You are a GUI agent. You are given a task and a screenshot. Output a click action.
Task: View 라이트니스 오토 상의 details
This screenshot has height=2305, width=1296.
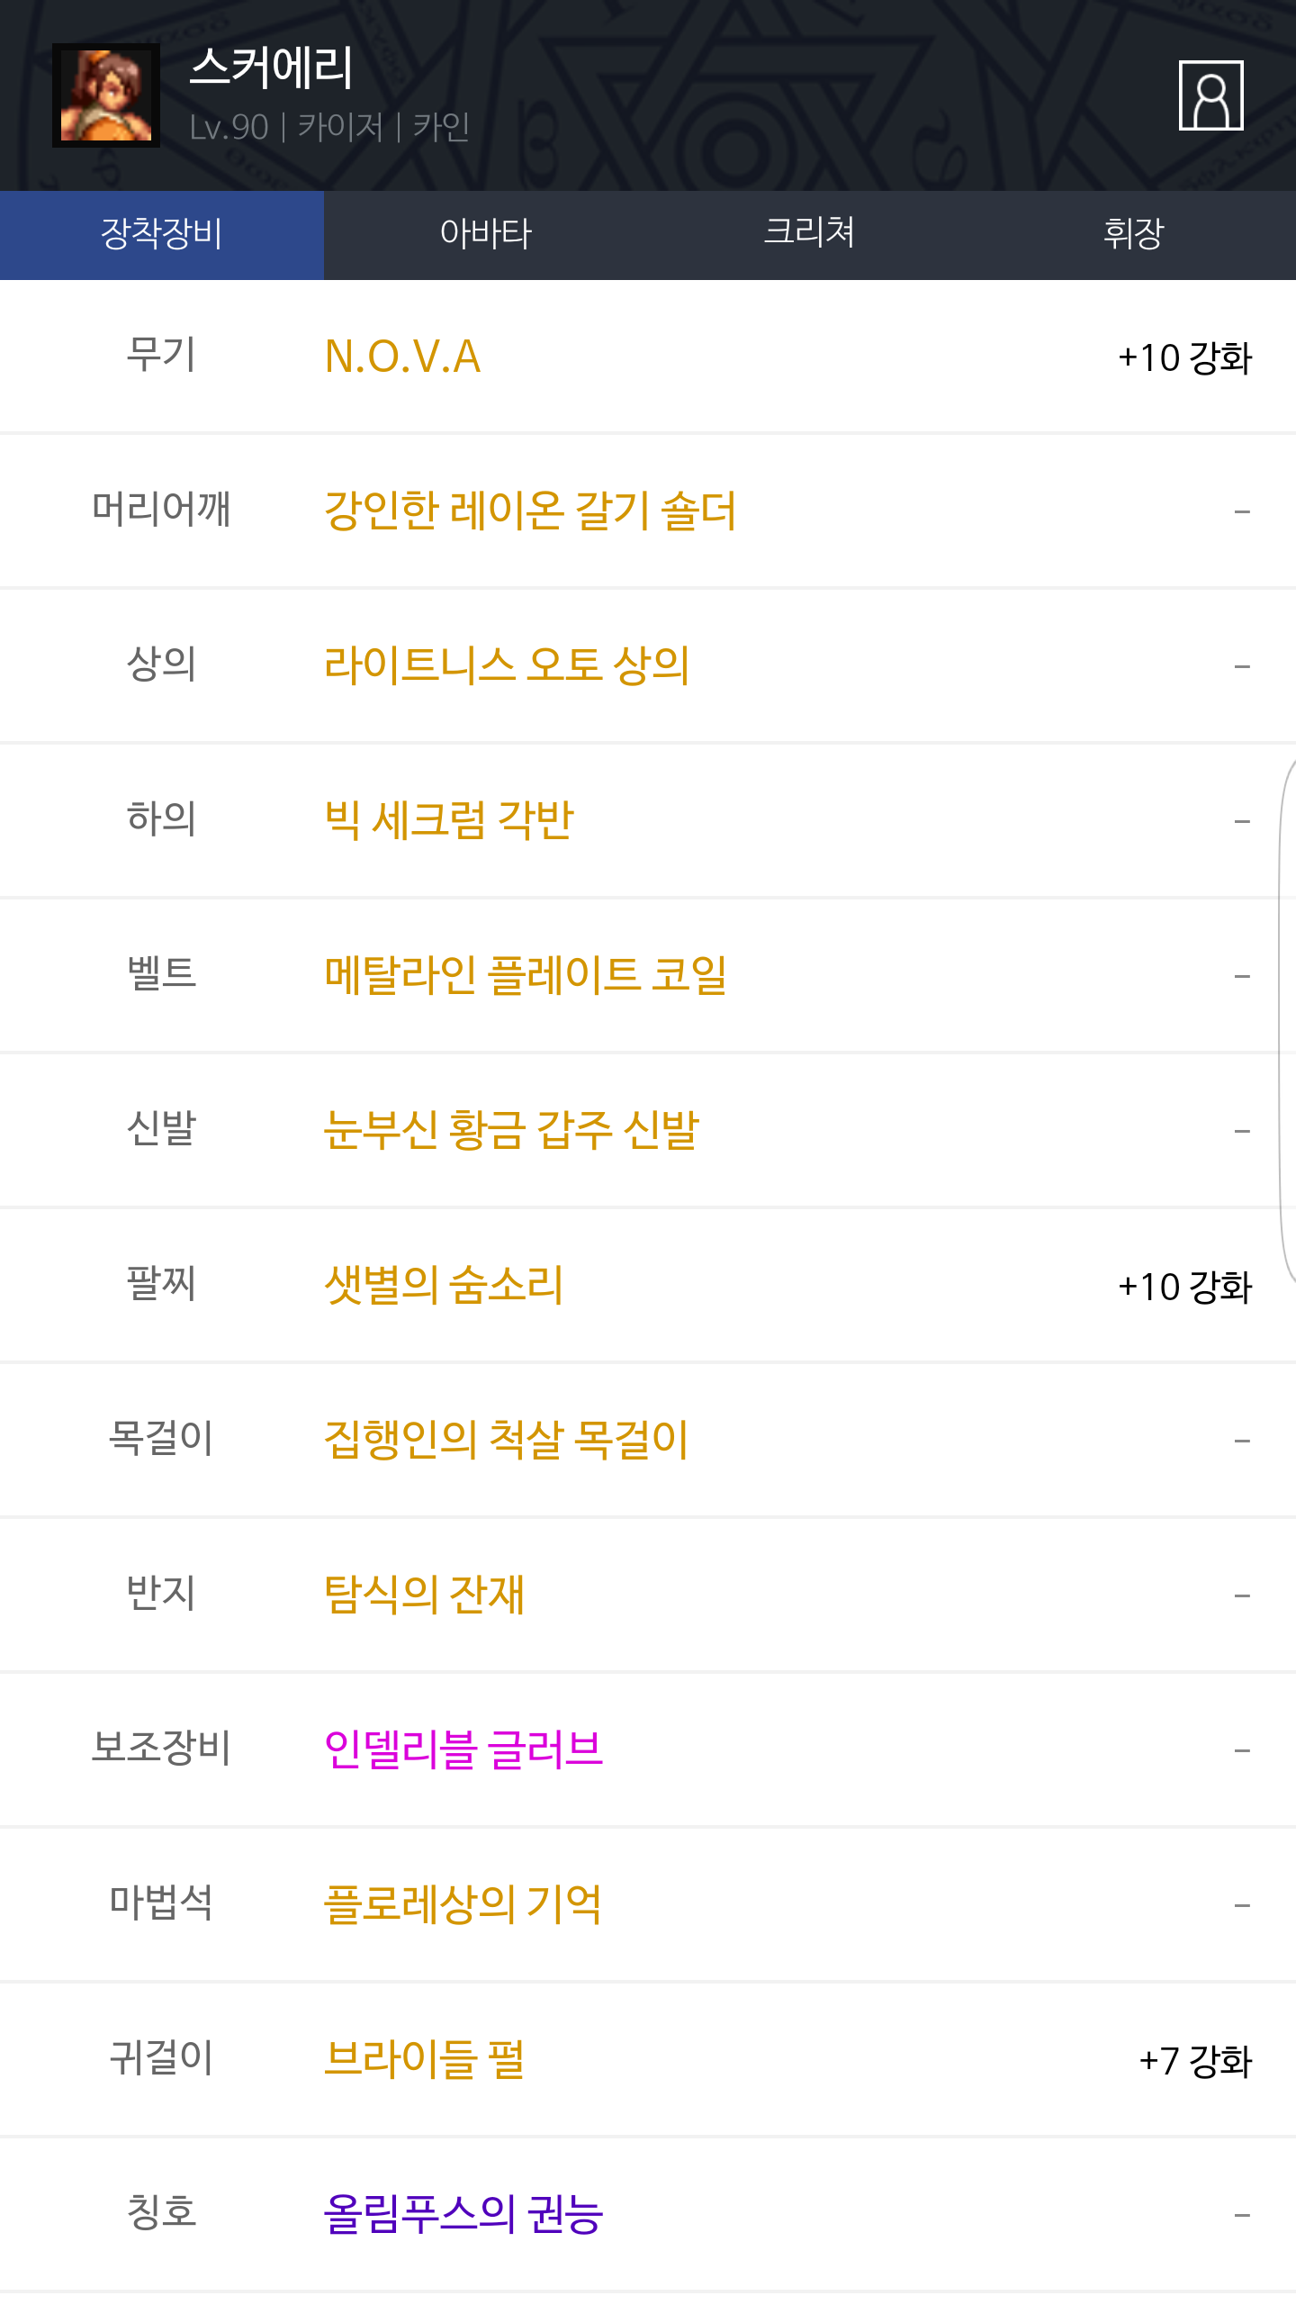point(507,666)
